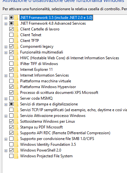Click folder icon beside Piattaforma macchina virtuale

16,81
